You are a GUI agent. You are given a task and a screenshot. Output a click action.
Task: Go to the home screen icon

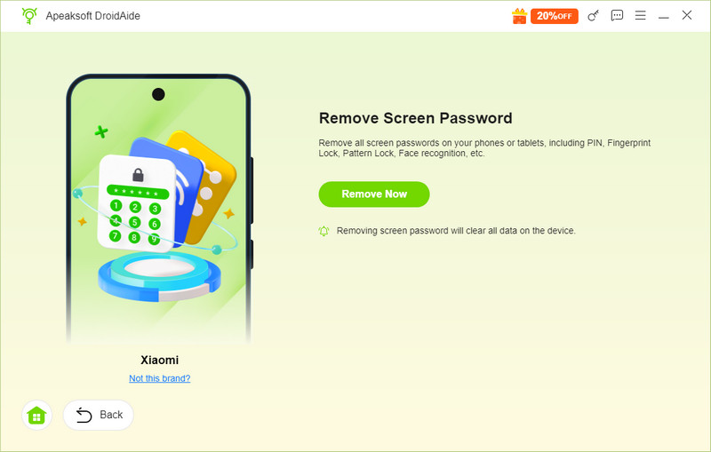pyautogui.click(x=36, y=415)
